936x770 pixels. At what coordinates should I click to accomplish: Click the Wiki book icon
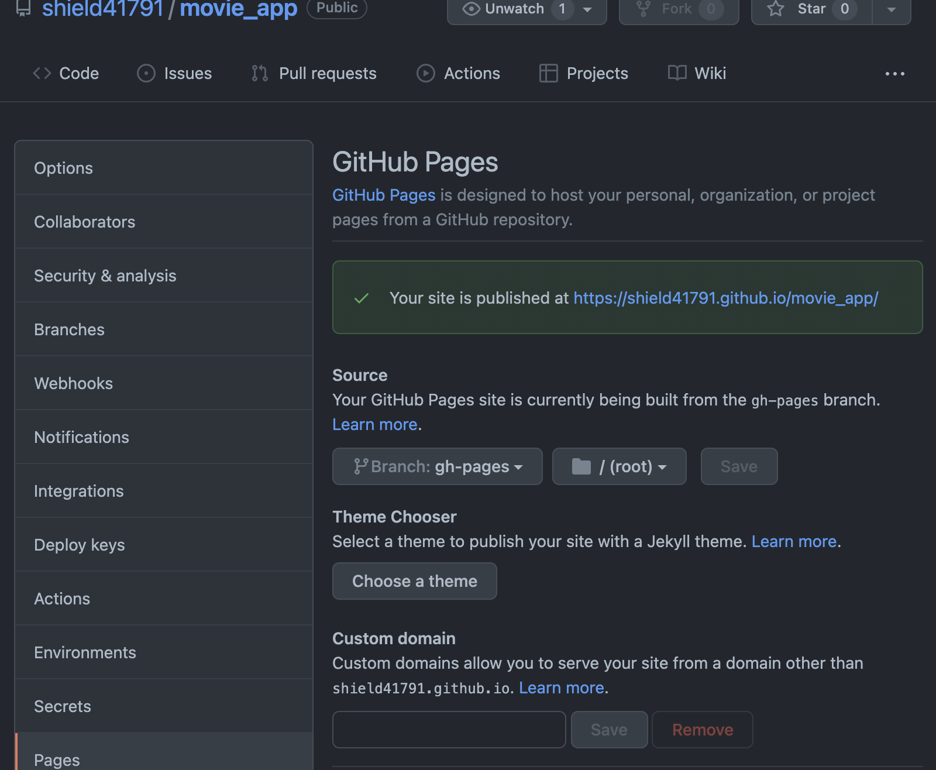pyautogui.click(x=677, y=73)
